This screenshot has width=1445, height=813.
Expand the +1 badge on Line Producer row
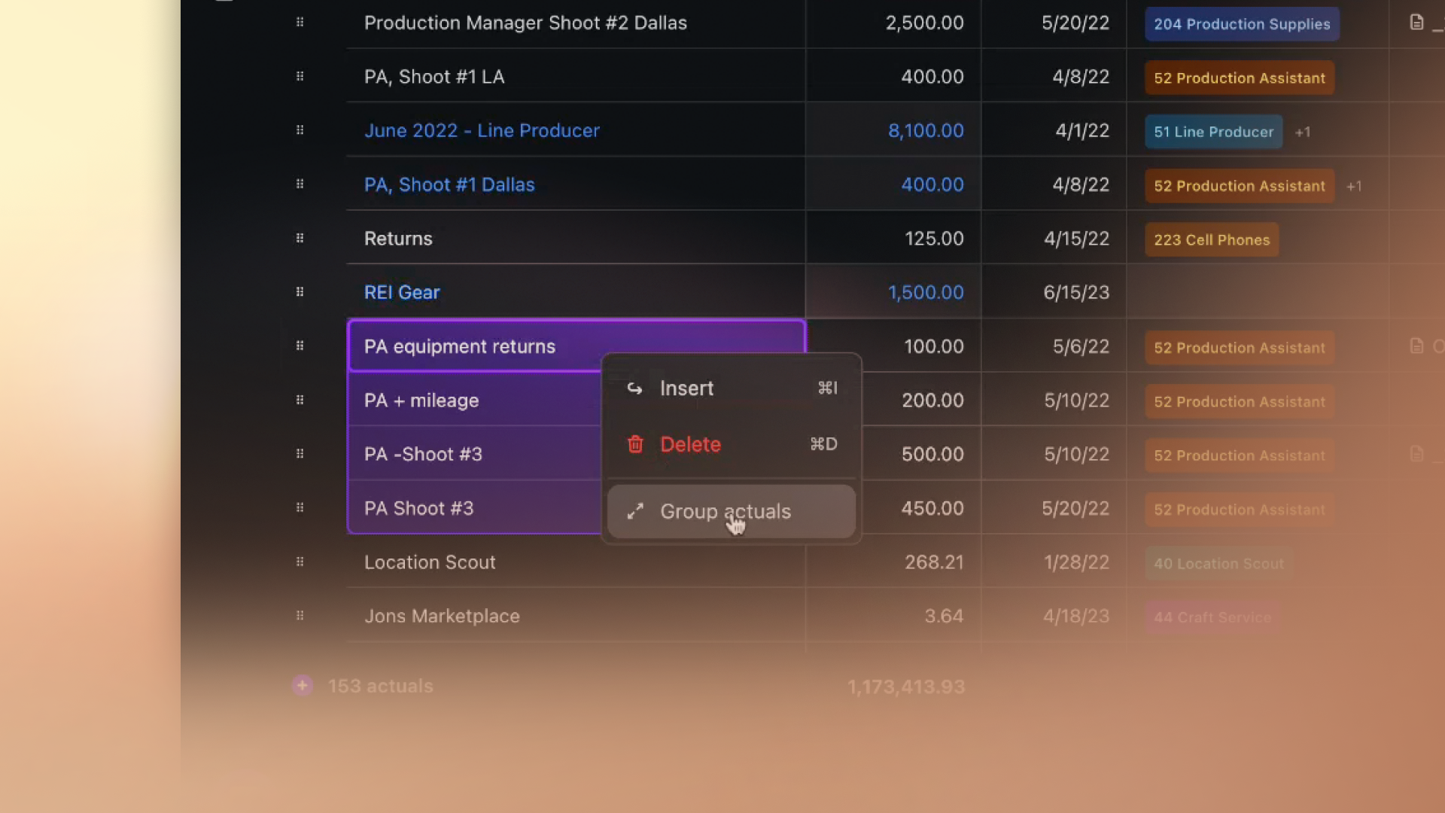(x=1303, y=132)
